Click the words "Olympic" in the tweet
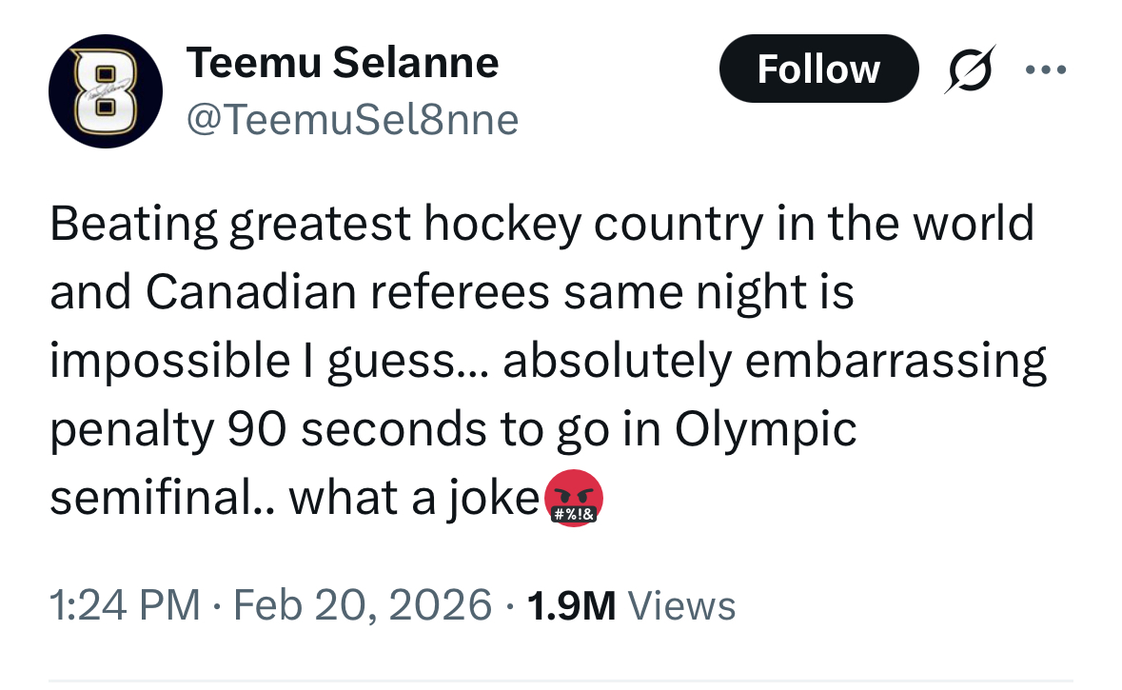This screenshot has height=690, width=1122. click(765, 430)
